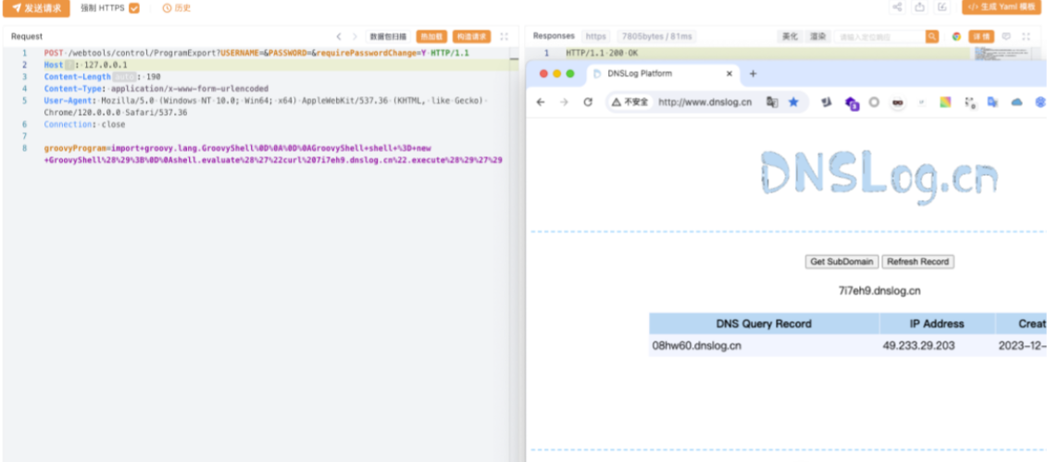Click the 7i7eh9.dnslog.cn subdomain text
The width and height of the screenshot is (1047, 462).
pyautogui.click(x=879, y=291)
